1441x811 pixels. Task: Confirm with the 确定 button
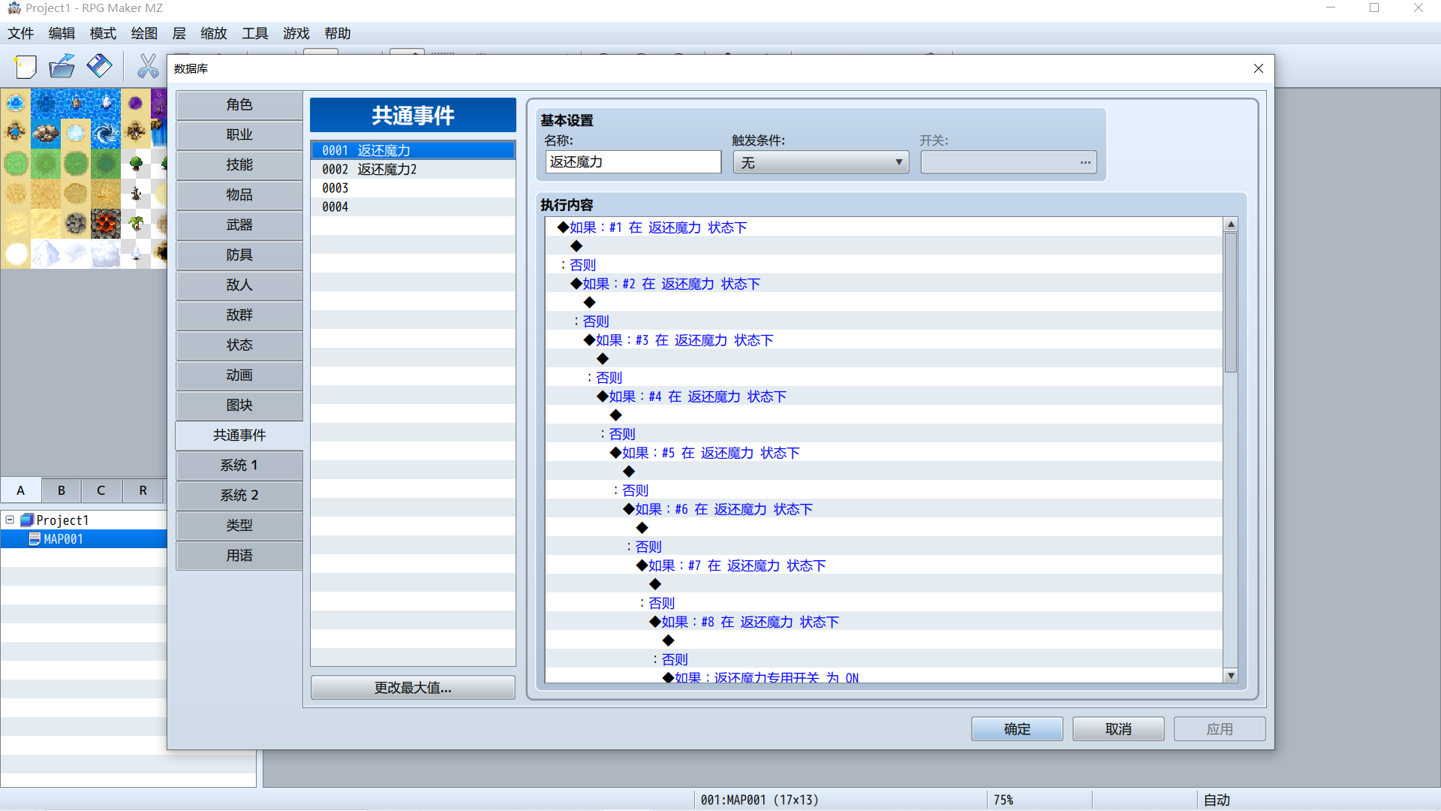pyautogui.click(x=1017, y=729)
